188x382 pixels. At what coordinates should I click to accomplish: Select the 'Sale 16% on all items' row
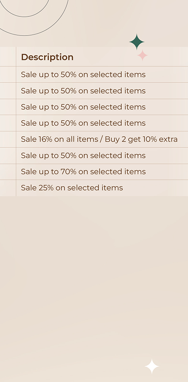[x=102, y=139]
